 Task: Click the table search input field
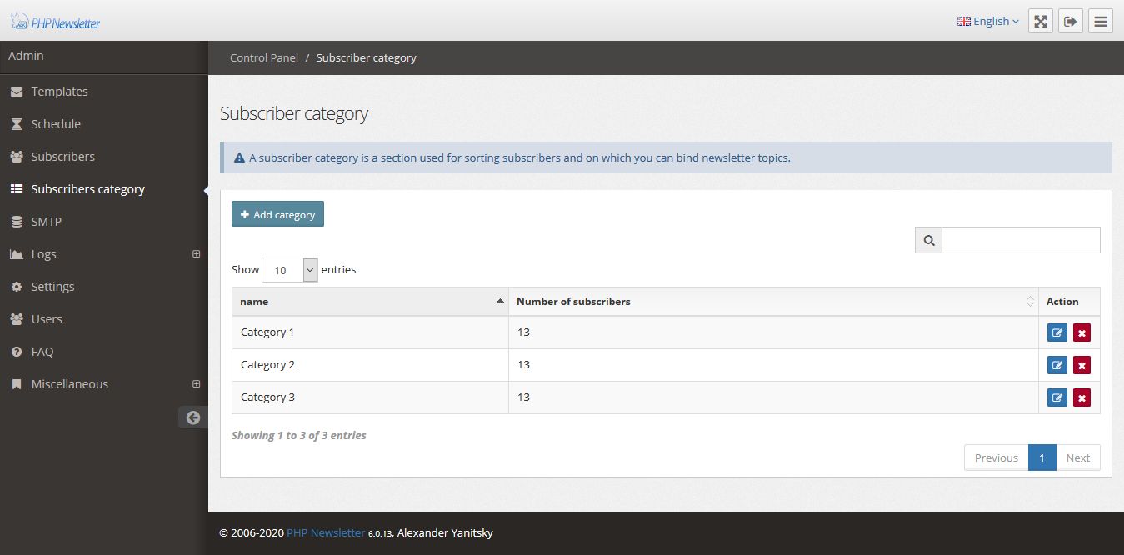1021,240
